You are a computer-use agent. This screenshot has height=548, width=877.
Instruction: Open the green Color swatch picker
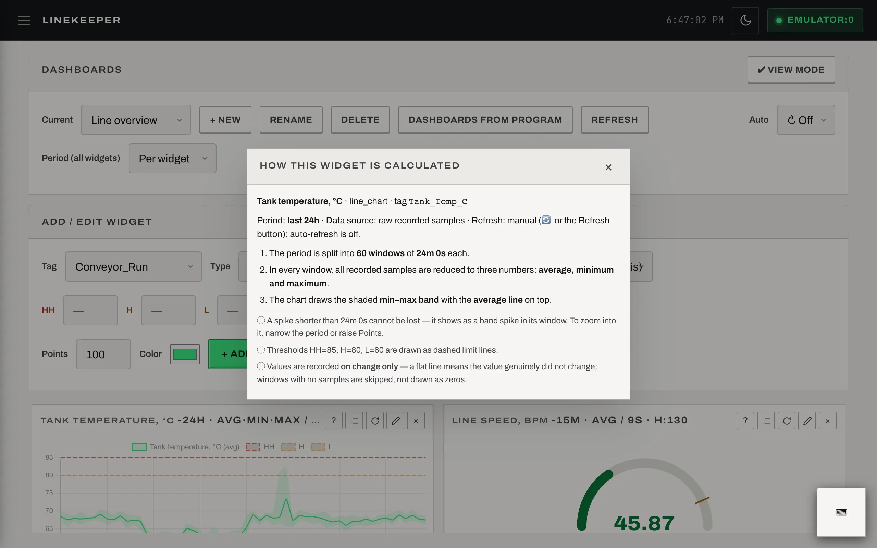[x=185, y=354]
